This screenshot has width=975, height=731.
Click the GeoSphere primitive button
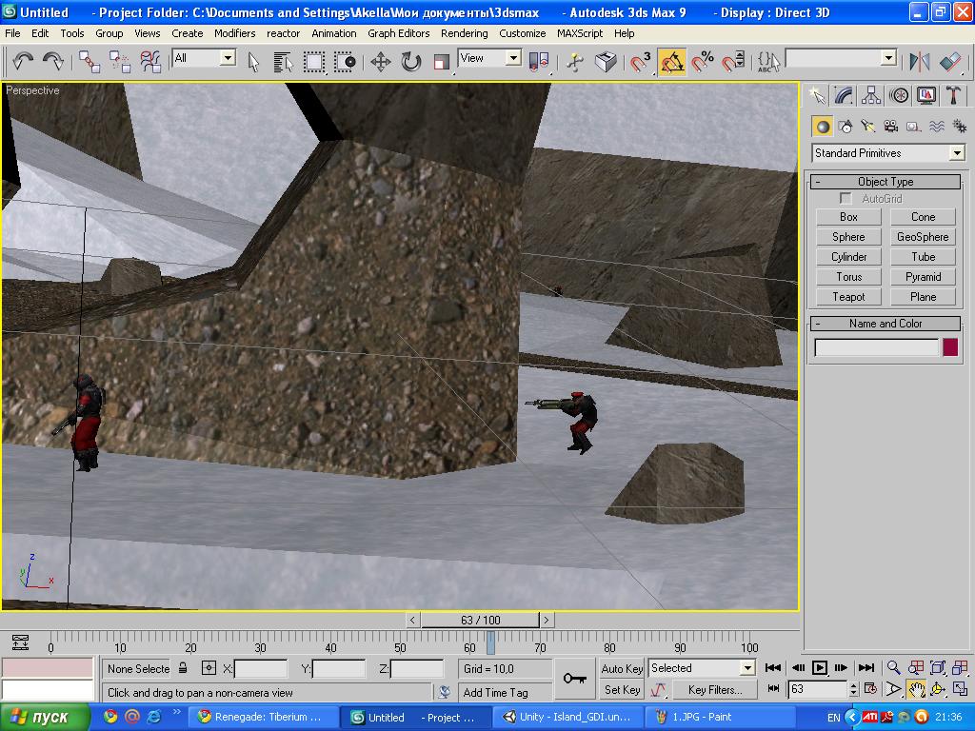tap(923, 237)
